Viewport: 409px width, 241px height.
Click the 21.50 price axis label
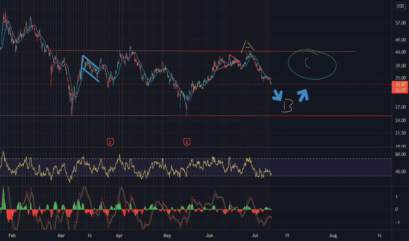(x=400, y=133)
